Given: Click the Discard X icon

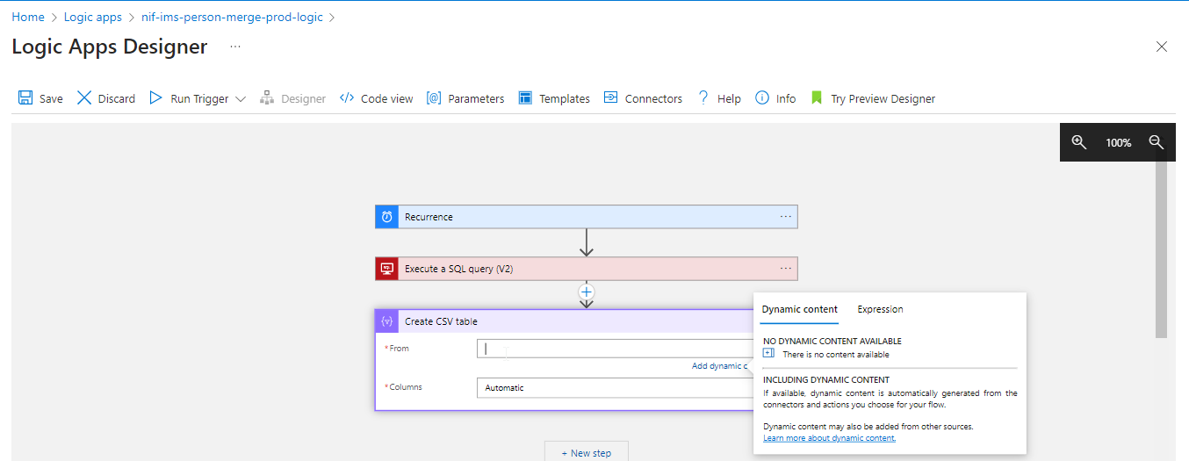Looking at the screenshot, I should tap(84, 98).
